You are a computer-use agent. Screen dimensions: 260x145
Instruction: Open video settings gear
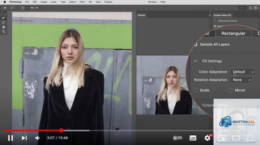click(x=207, y=138)
